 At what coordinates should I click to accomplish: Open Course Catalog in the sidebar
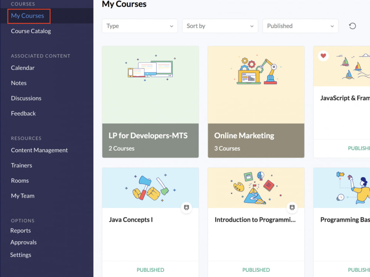[x=31, y=31]
